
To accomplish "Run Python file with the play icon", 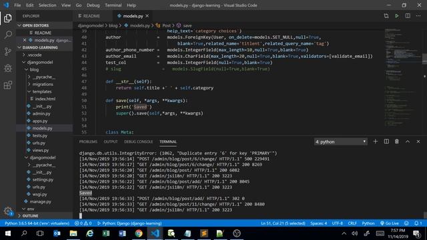I will pos(397,16).
